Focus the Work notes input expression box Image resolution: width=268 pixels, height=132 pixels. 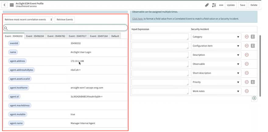(160, 91)
